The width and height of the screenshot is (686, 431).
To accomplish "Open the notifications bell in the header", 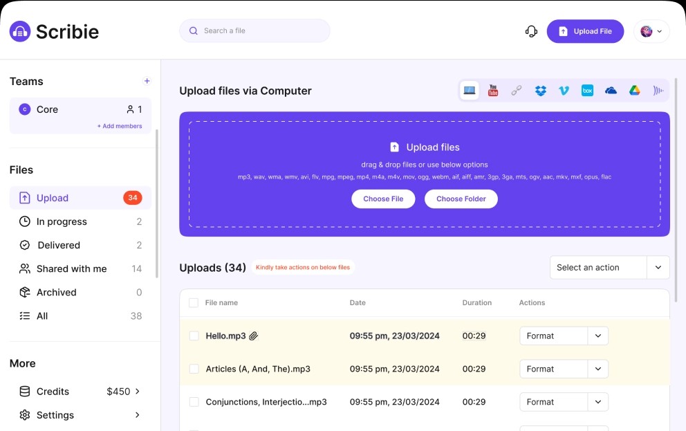I will point(530,31).
